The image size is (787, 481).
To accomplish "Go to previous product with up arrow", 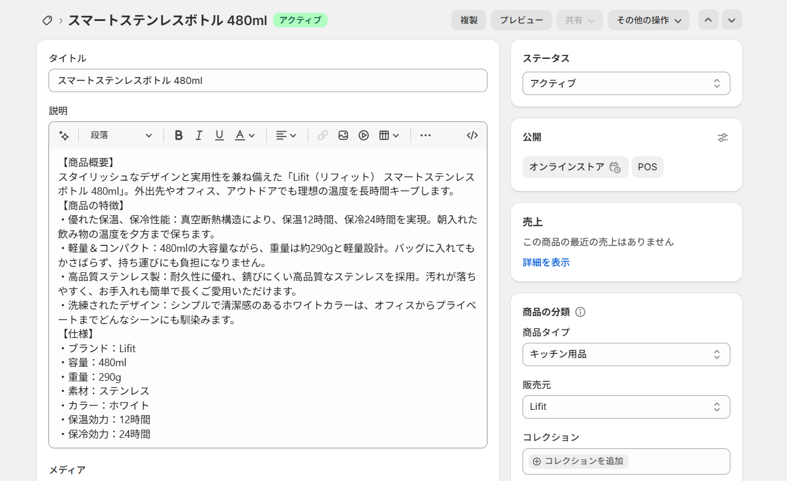I will click(x=708, y=20).
